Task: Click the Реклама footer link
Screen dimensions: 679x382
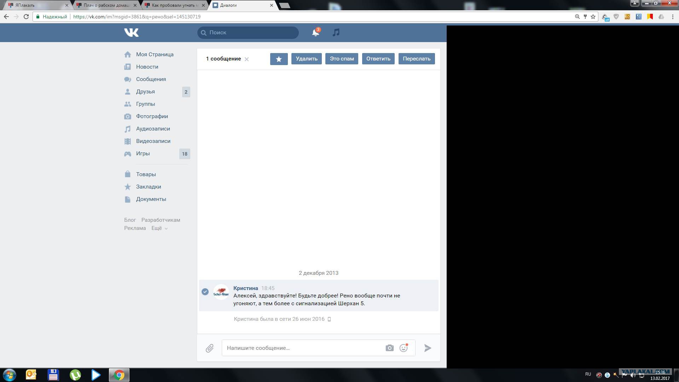Action: click(x=135, y=228)
